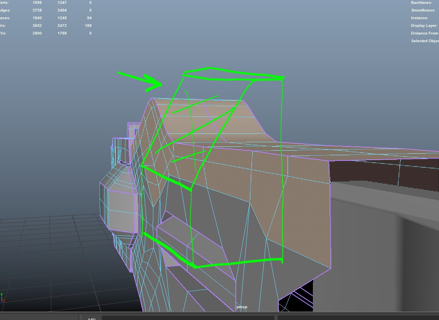This screenshot has width=439, height=320.
Task: Click the XYZ axis orientation indicator
Action: (3, 298)
